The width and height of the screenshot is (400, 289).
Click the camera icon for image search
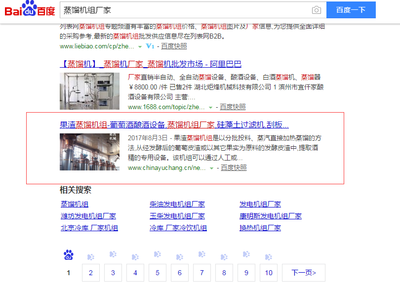click(317, 10)
